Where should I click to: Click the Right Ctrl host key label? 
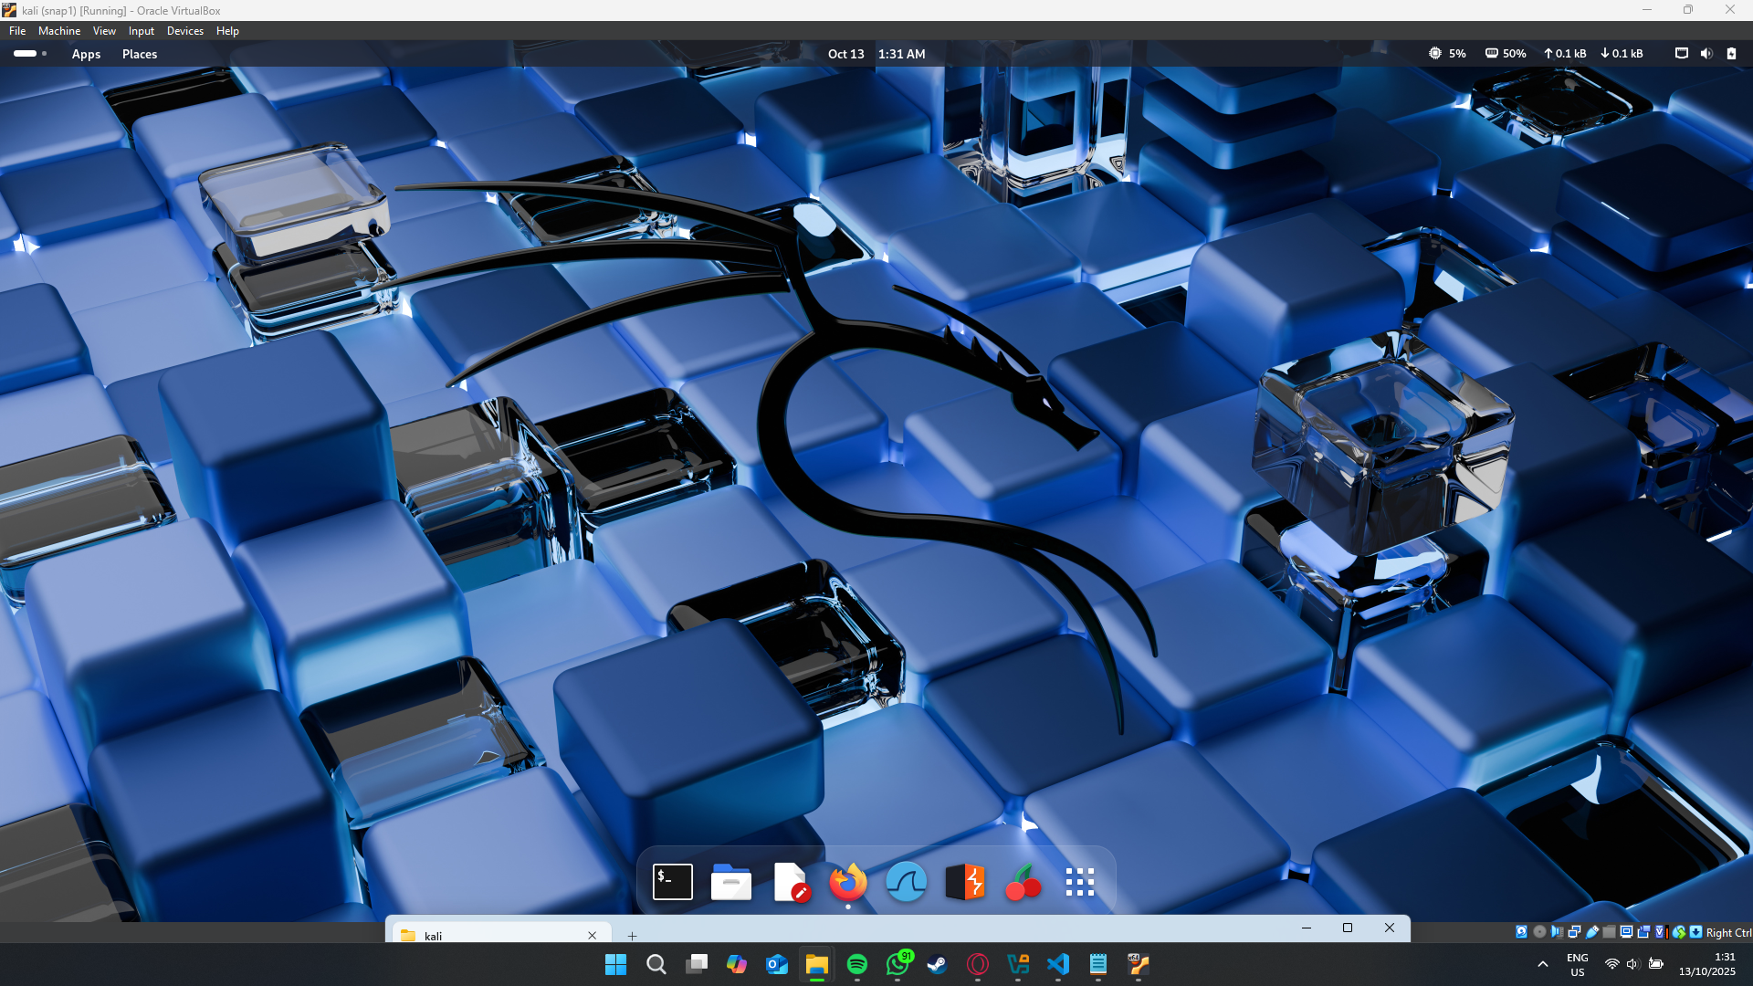(1728, 932)
